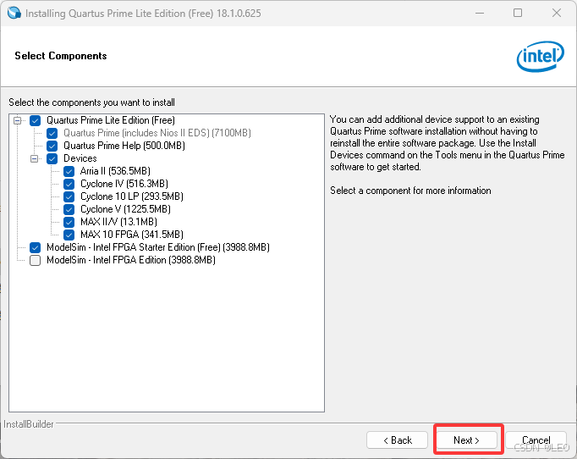Select ModelSim Starter Edition (Free) row text

pyautogui.click(x=158, y=247)
